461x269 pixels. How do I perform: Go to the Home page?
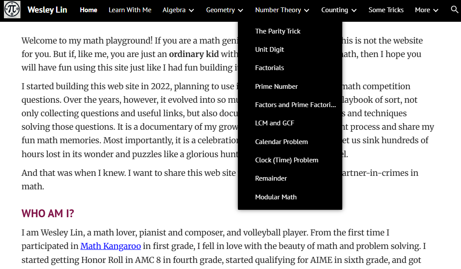(x=88, y=10)
